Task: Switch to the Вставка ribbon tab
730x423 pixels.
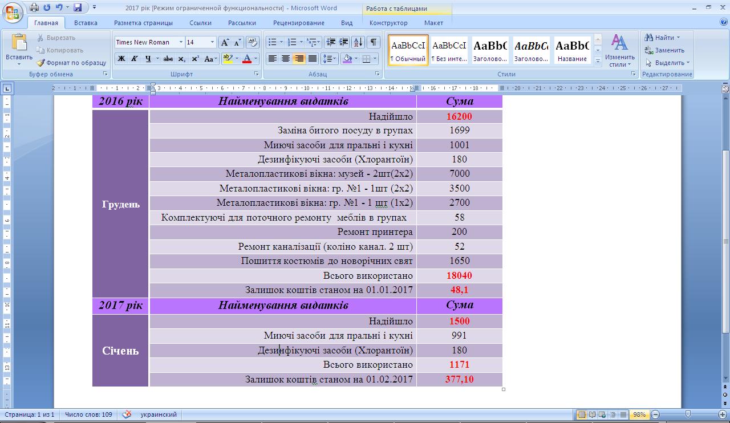Action: point(86,23)
